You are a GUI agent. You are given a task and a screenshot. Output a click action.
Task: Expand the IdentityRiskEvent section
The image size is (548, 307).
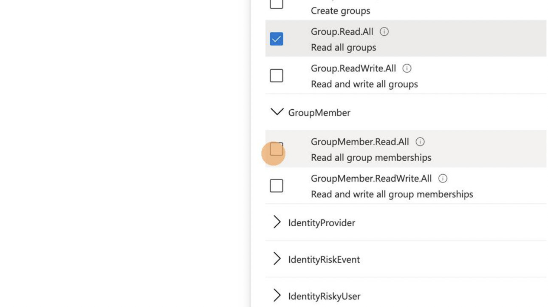tap(277, 259)
